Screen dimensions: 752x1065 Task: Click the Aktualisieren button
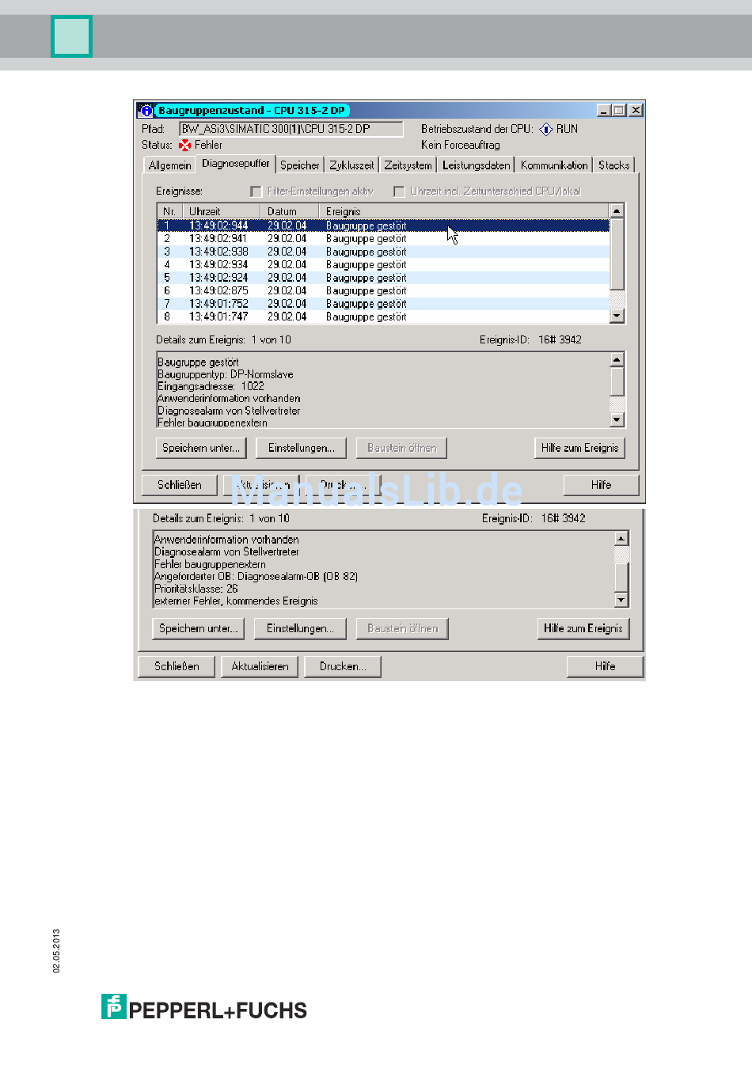260,666
